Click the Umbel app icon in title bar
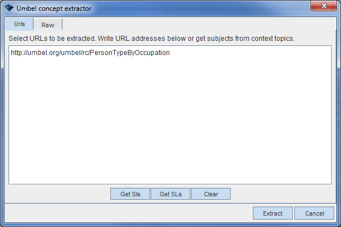341x227 pixels. (9, 9)
